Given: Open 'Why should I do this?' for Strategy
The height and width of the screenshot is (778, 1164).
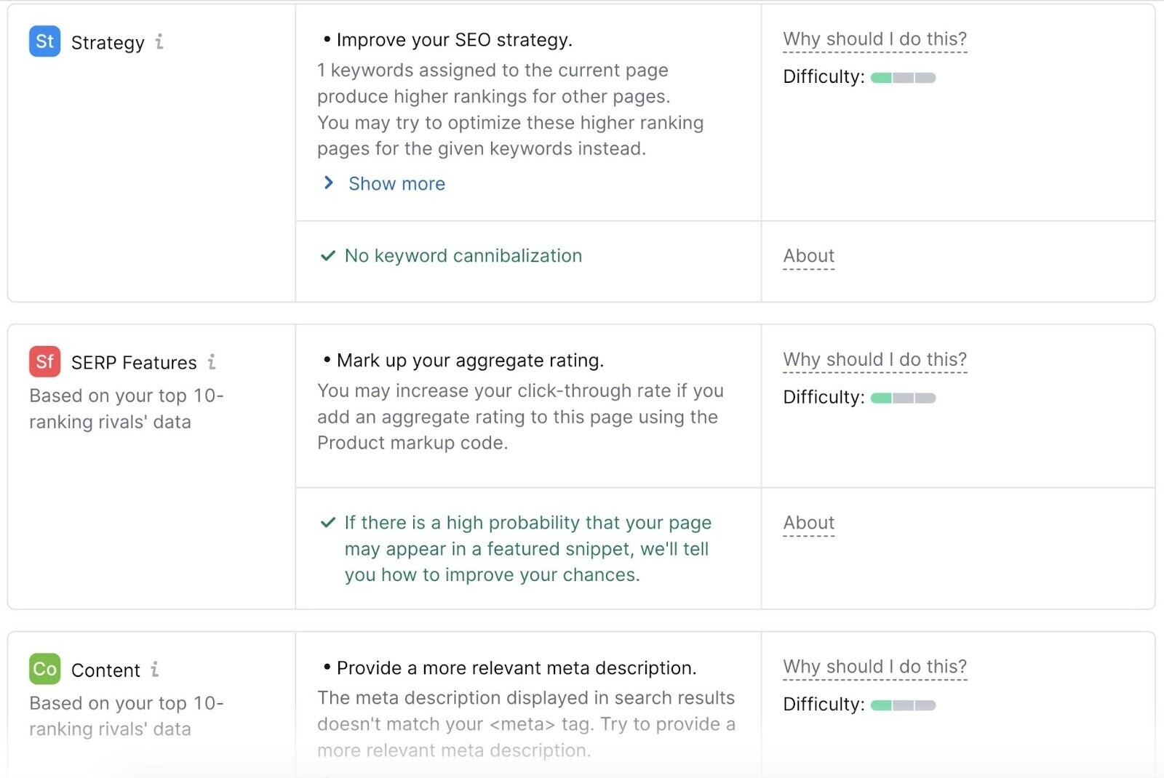Looking at the screenshot, I should tap(874, 39).
